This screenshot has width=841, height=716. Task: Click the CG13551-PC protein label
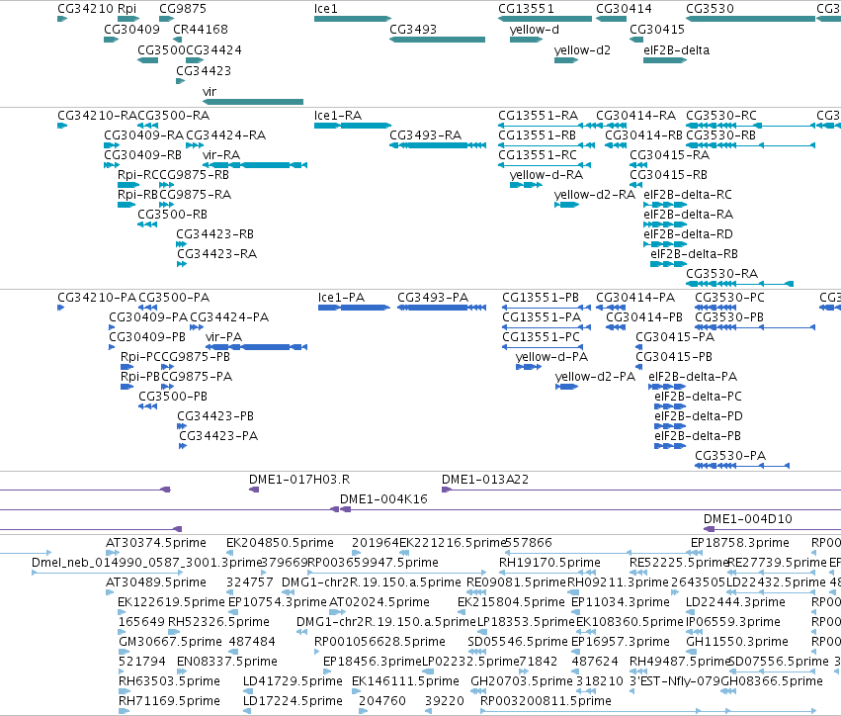pos(542,337)
